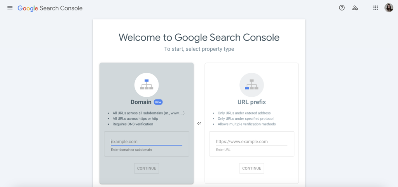This screenshot has width=398, height=187.
Task: Select the Domain heading
Action: (x=141, y=102)
